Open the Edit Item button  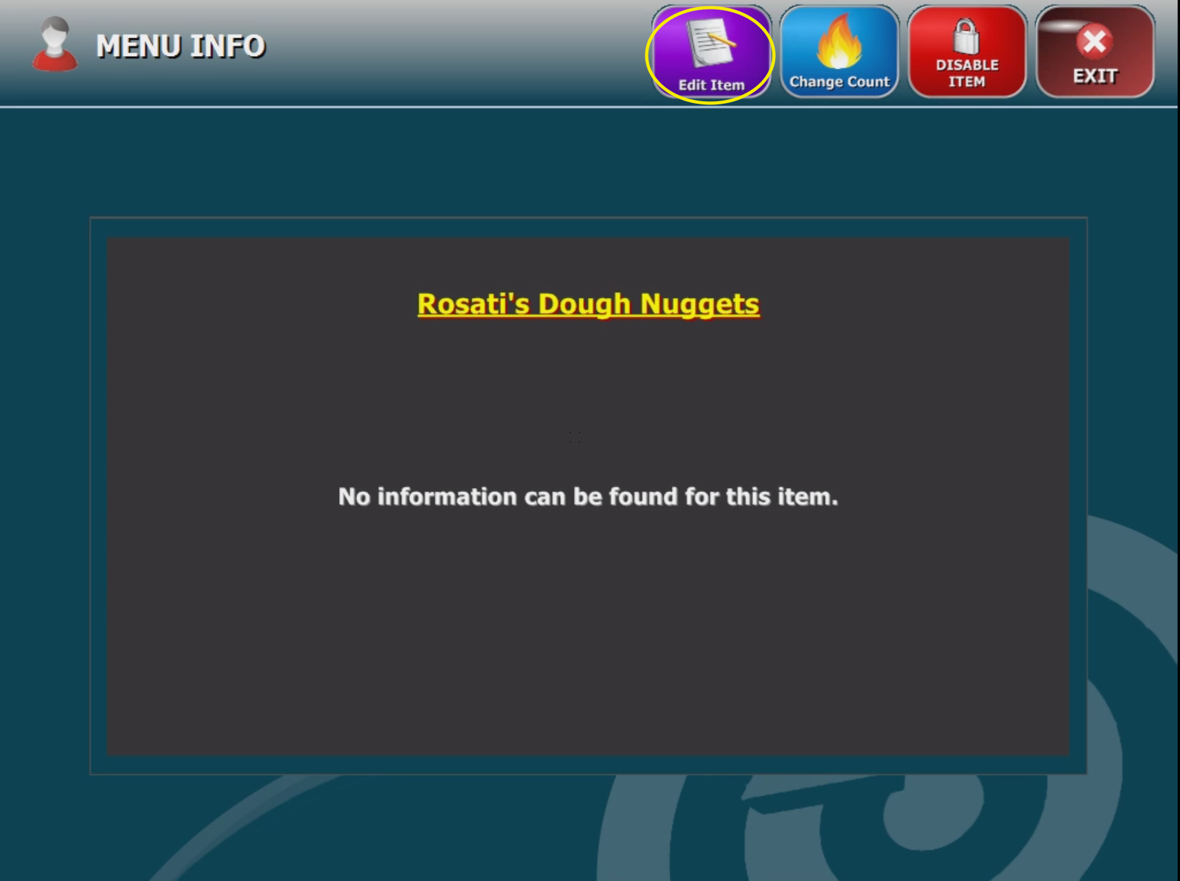point(711,52)
